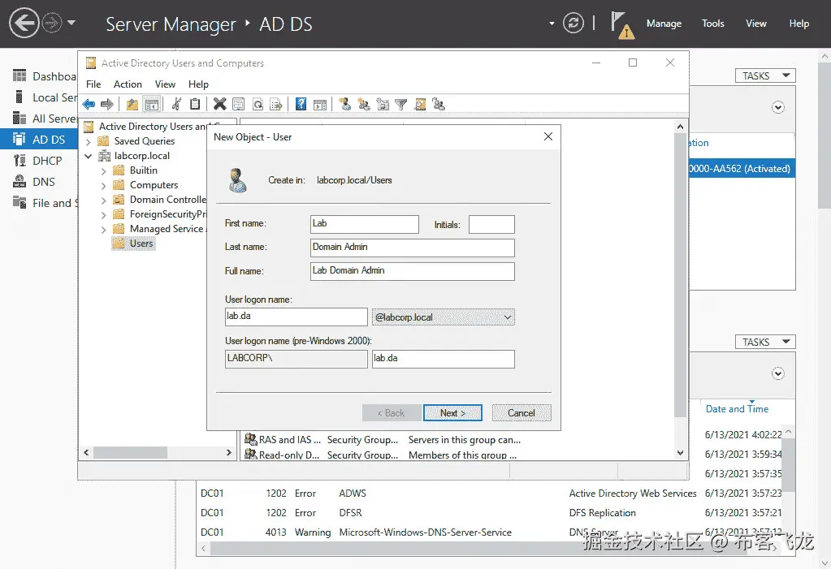Select AD DS in Server Manager sidebar

pos(39,140)
